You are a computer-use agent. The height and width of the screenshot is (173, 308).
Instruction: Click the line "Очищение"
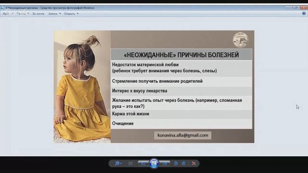123,124
